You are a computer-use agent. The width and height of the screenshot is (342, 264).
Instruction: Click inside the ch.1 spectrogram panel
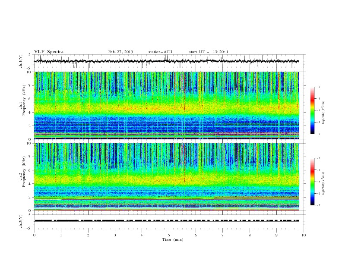[x=167, y=105]
